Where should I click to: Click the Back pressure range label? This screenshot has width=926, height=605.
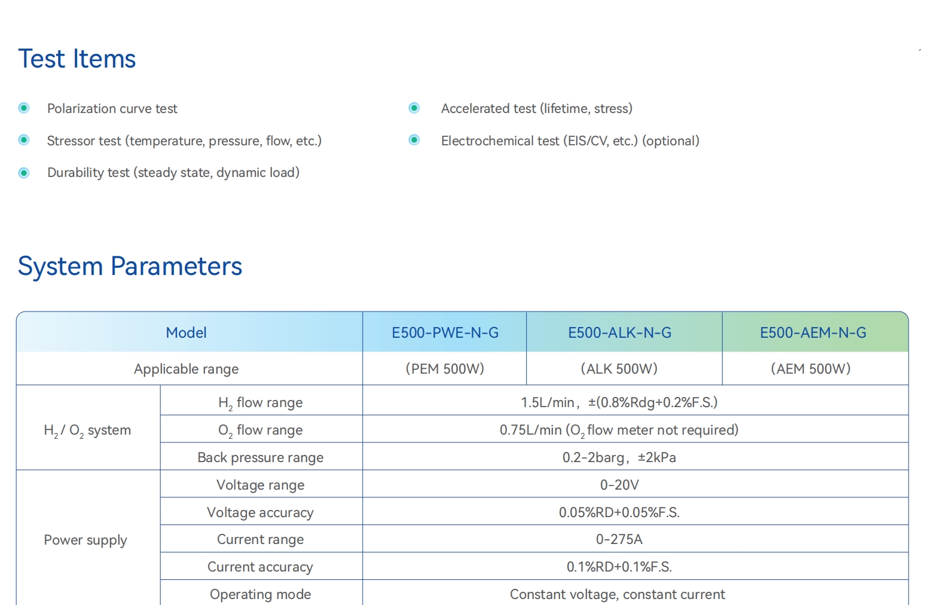point(260,457)
